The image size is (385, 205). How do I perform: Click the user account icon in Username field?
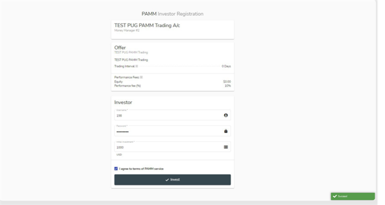(x=226, y=115)
